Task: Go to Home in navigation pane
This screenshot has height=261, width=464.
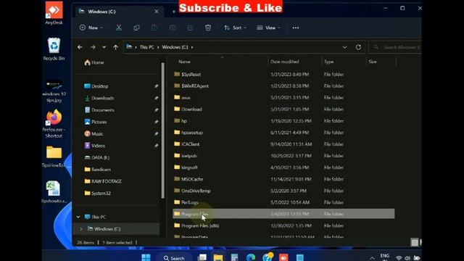Action: [x=94, y=62]
